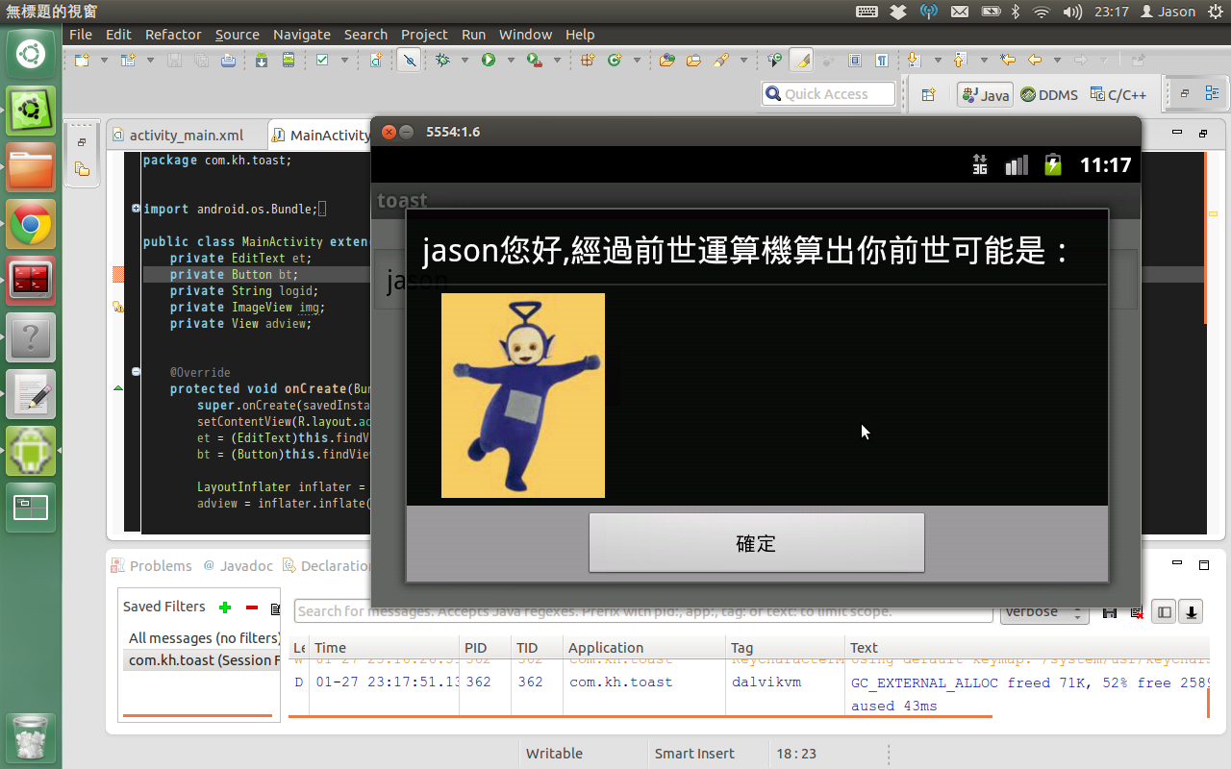Viewport: 1231px width, 769px height.
Task: Click the Last Edit Location icon
Action: (x=1008, y=60)
